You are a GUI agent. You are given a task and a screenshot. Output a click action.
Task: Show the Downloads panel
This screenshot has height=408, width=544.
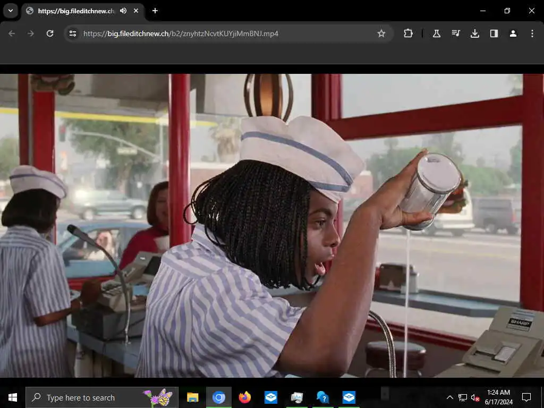tap(474, 33)
